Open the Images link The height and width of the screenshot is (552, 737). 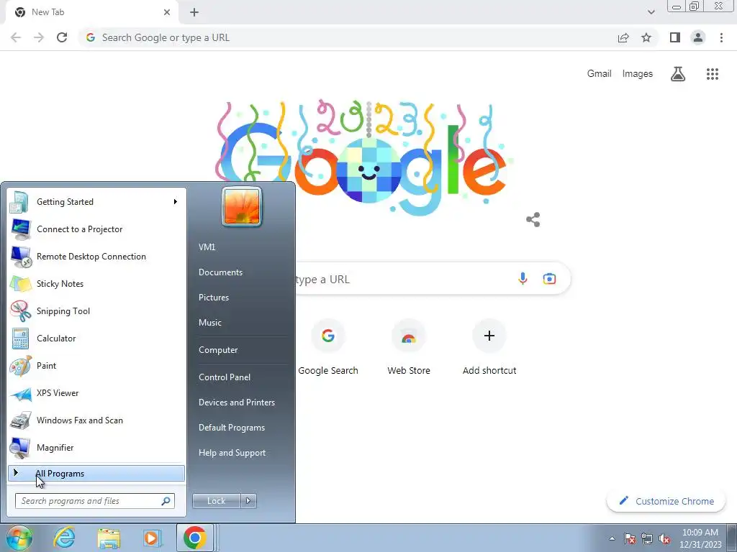638,74
